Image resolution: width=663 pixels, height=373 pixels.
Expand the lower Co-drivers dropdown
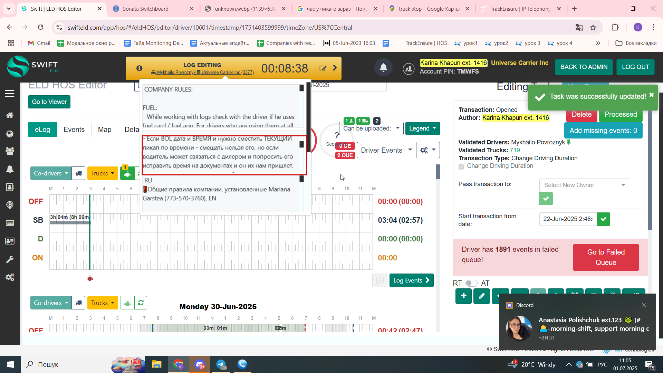pyautogui.click(x=51, y=303)
